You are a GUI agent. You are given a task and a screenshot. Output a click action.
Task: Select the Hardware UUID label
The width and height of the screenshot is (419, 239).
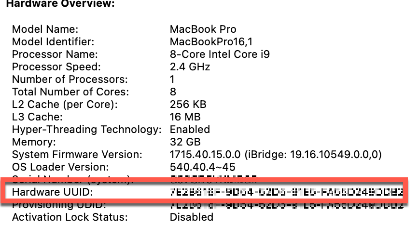click(52, 193)
